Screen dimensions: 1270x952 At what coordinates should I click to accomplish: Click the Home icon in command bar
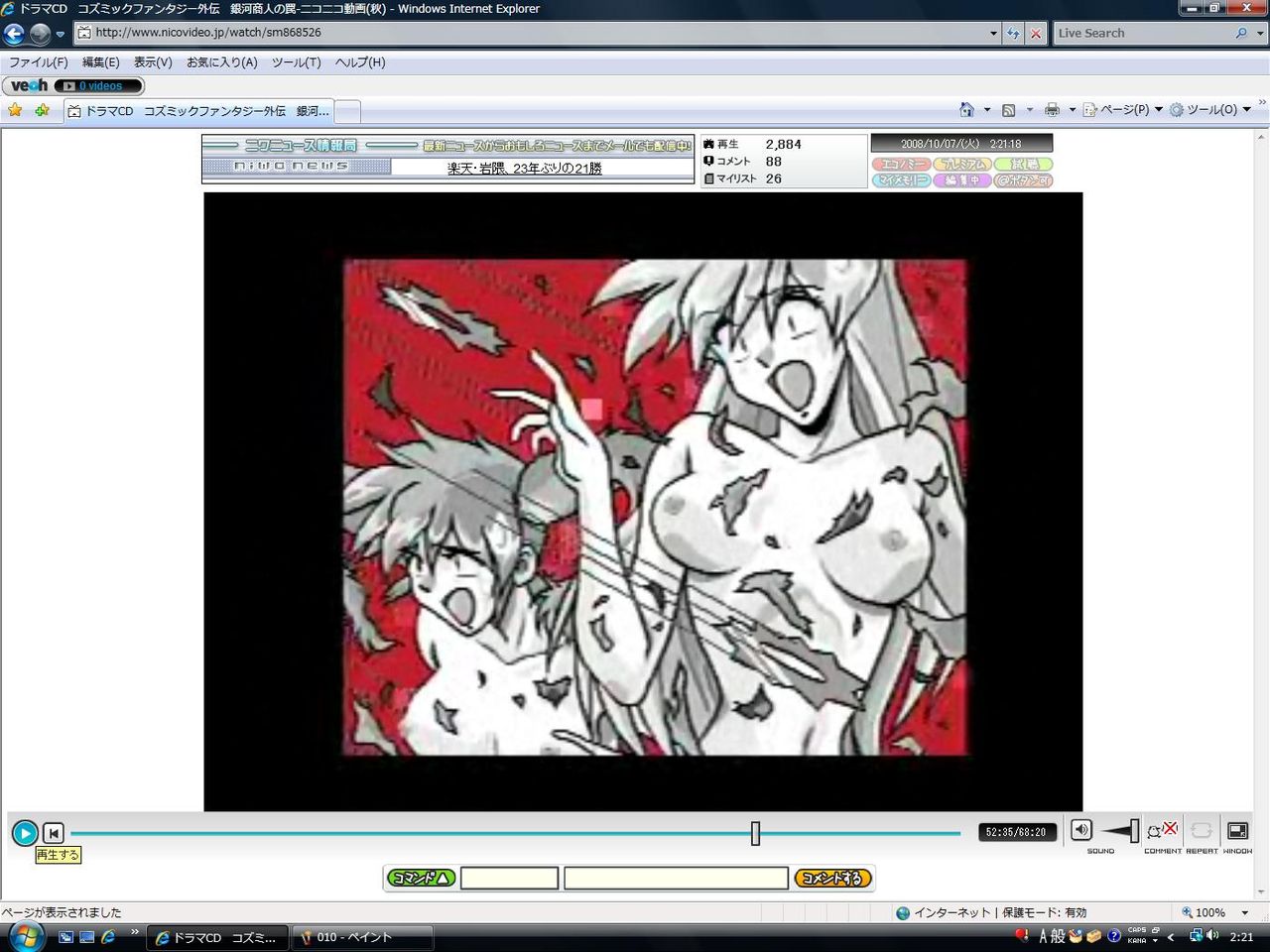[x=966, y=110]
